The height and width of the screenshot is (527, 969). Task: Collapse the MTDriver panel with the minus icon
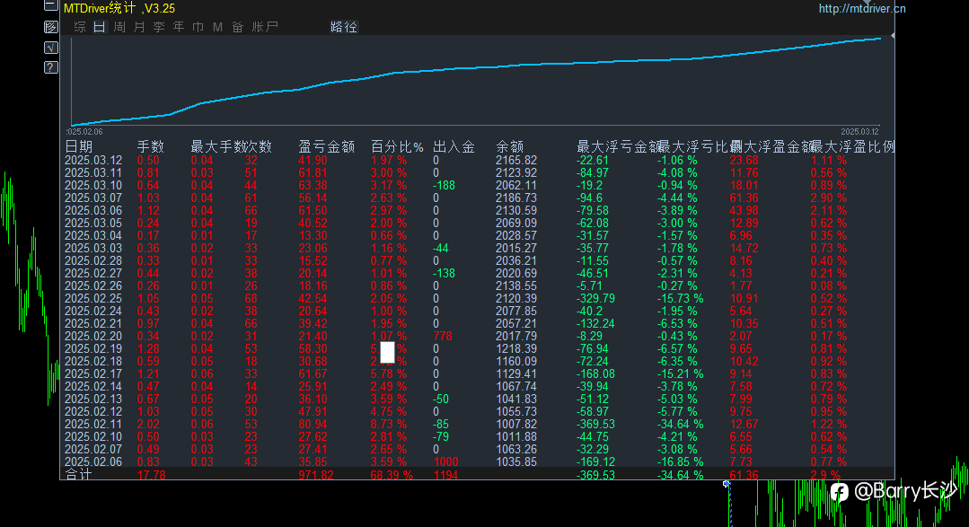pyautogui.click(x=50, y=5)
